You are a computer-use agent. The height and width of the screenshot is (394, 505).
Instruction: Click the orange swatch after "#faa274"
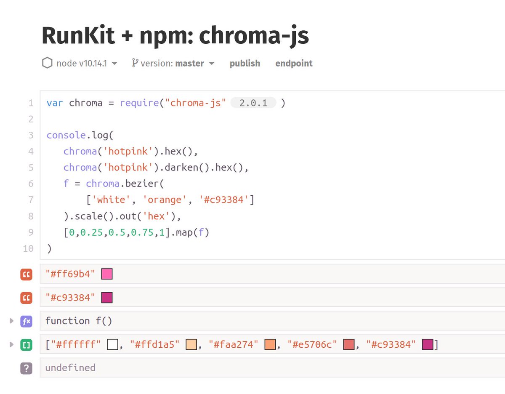(270, 345)
